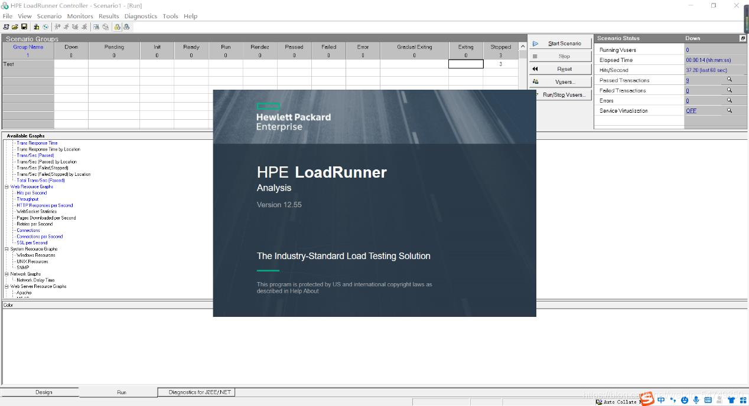This screenshot has width=749, height=406.
Task: Click magnifier icon next to Errors
Action: pyautogui.click(x=729, y=100)
